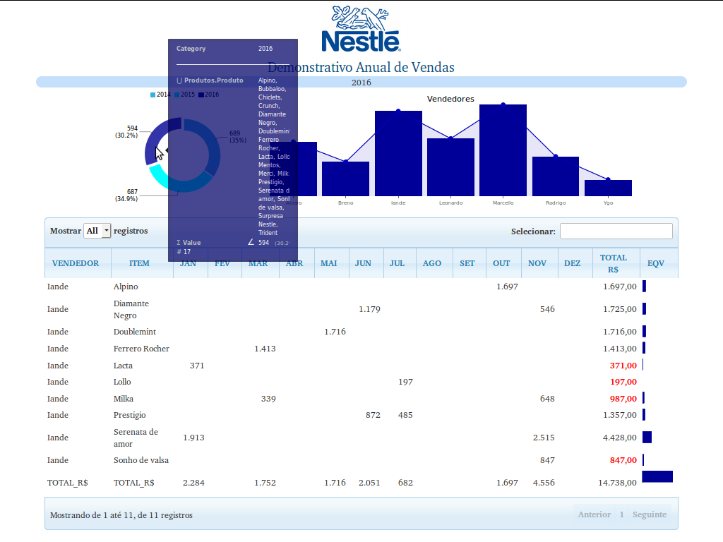Click the 4.428,00 total value
Screen dimensions: 723x542
(x=620, y=438)
